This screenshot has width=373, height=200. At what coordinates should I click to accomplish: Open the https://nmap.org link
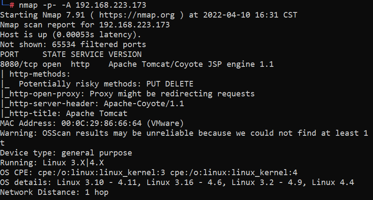137,15
